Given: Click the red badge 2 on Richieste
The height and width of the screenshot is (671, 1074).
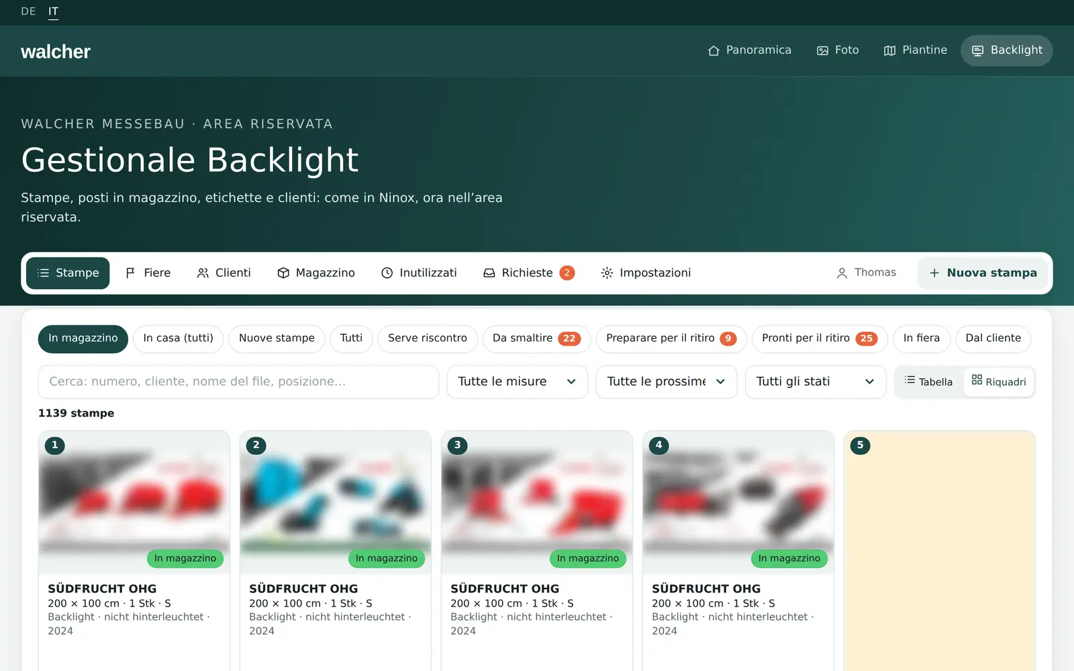Looking at the screenshot, I should [567, 273].
